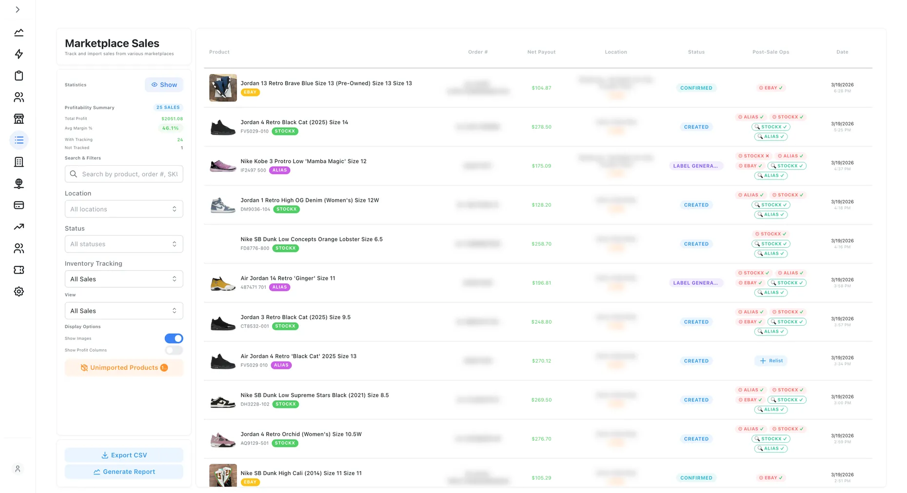
Task: Click the EBAY ops chip in Air Jordan 14 Ginger row
Action: coord(750,283)
